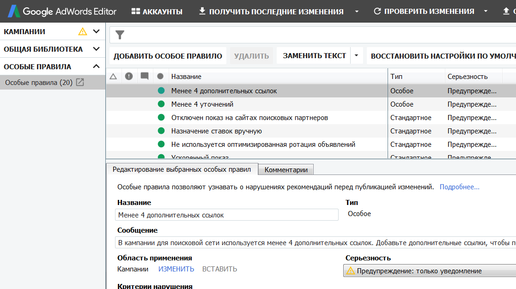516x289 pixels.
Task: Sort by Тип column header
Action: click(416, 77)
